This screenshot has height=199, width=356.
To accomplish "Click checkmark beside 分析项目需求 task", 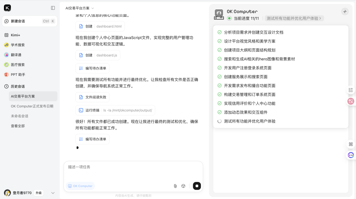I will click(219, 32).
